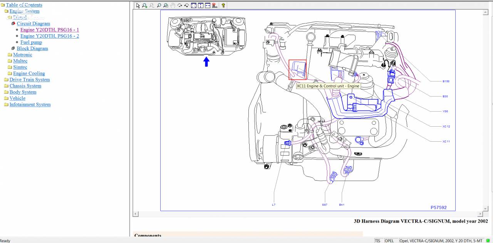Click the Y56 component label
The height and width of the screenshot is (243, 493).
pyautogui.click(x=445, y=111)
